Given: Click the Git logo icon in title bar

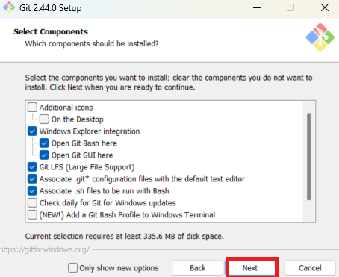Looking at the screenshot, I should tap(9, 7).
